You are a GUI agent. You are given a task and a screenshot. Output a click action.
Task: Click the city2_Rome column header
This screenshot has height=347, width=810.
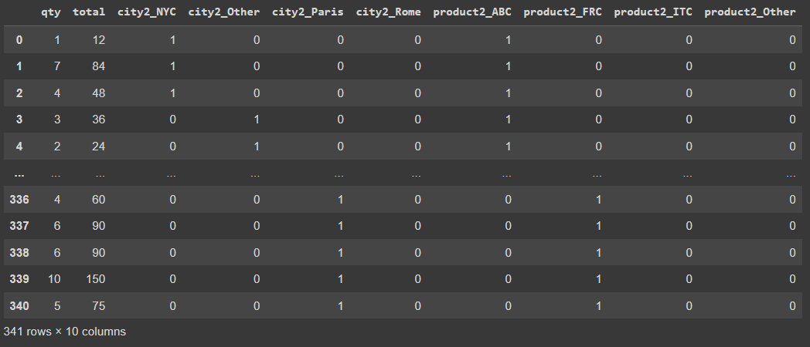pyautogui.click(x=388, y=12)
